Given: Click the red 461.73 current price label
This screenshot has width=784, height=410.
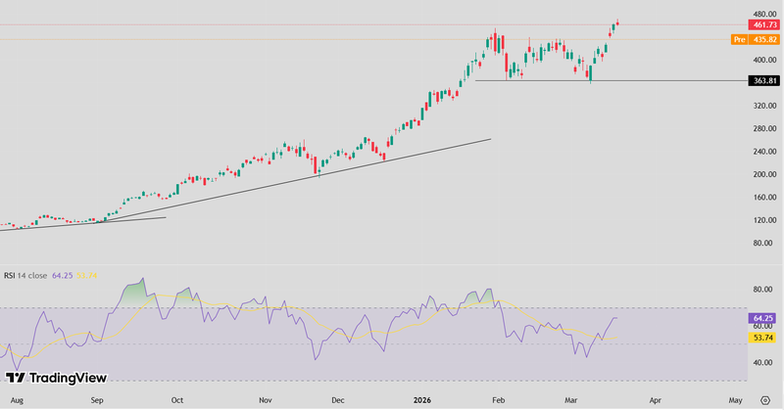Looking at the screenshot, I should [763, 24].
